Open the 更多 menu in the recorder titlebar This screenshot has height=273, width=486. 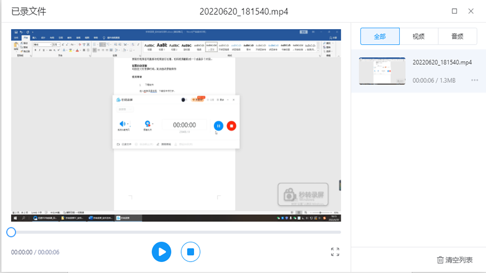click(221, 100)
